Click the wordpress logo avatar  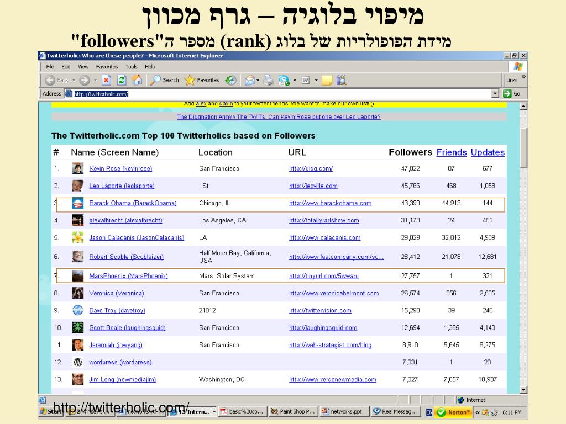pyautogui.click(x=77, y=362)
